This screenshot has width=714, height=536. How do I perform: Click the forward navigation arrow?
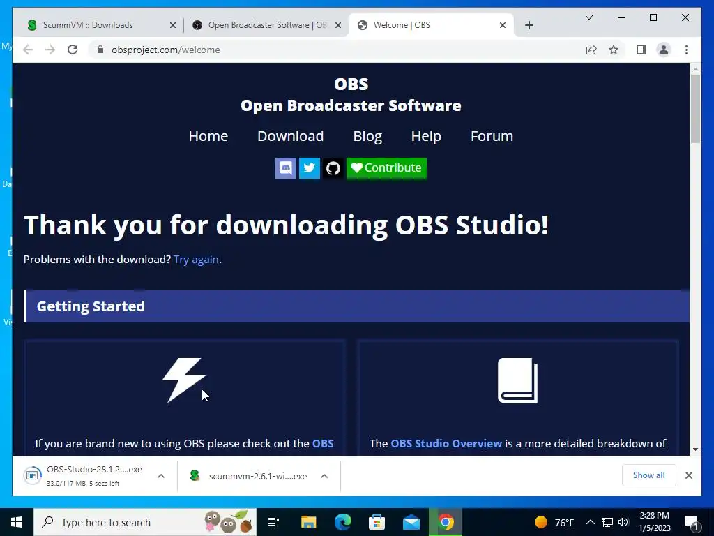50,50
